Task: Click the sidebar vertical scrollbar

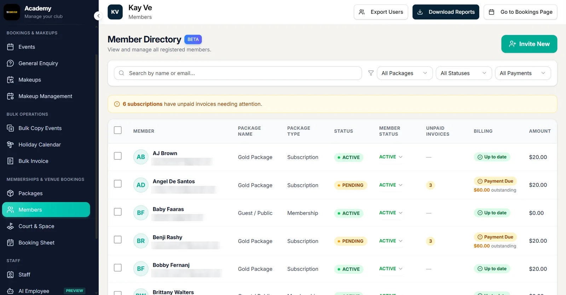Action: [96, 147]
